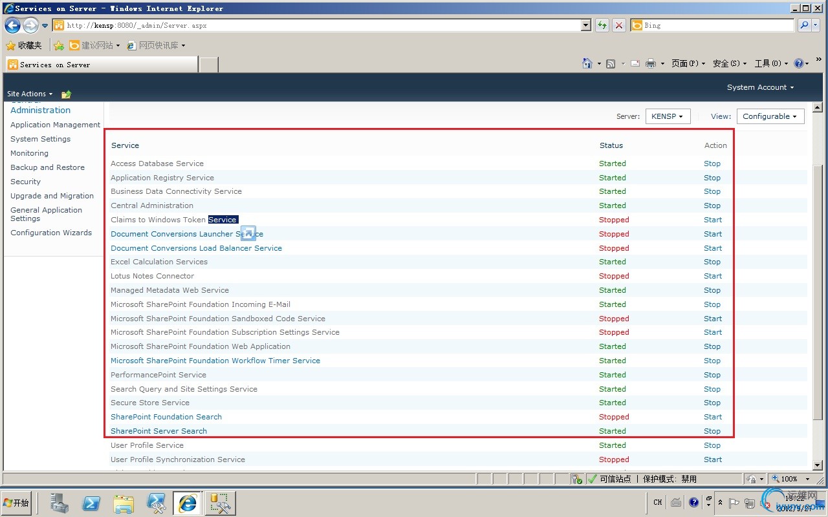Start the User Profile Synchronization Service

click(x=713, y=459)
